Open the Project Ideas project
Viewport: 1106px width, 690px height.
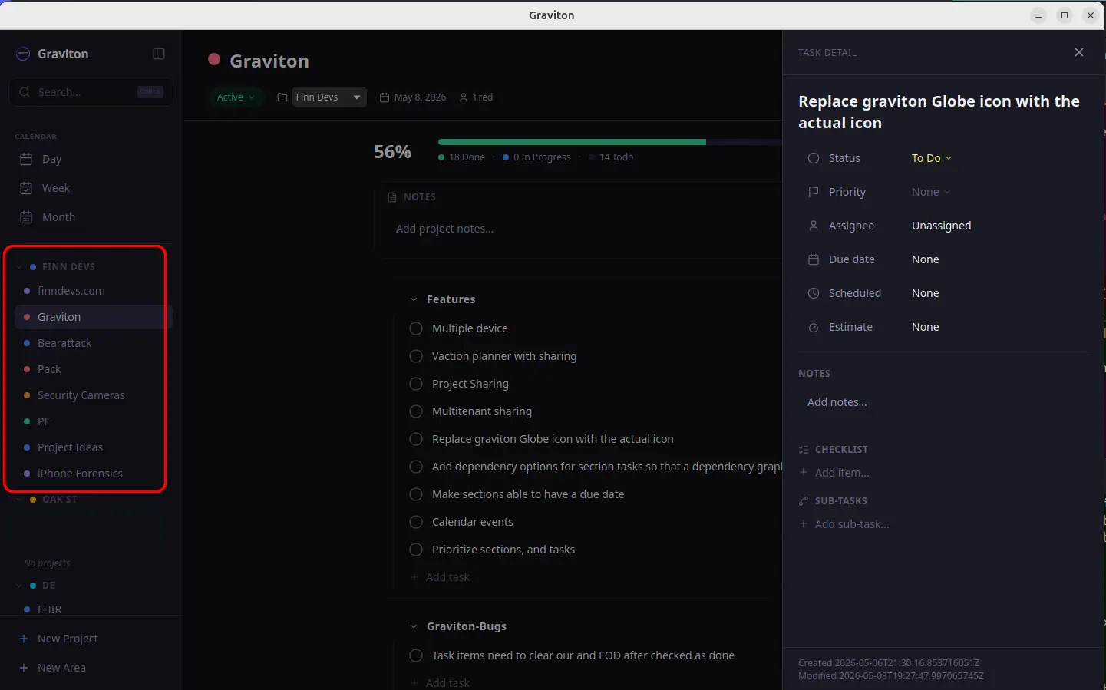[94, 447]
